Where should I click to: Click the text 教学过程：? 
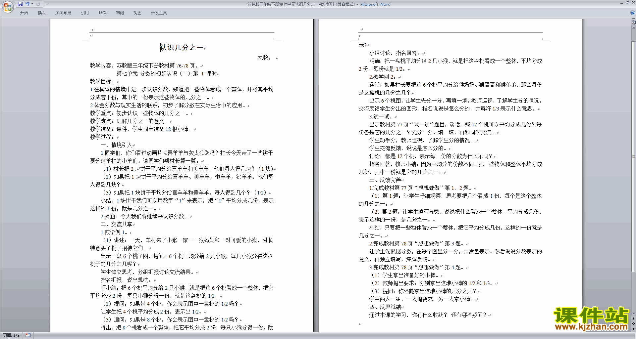click(102, 137)
